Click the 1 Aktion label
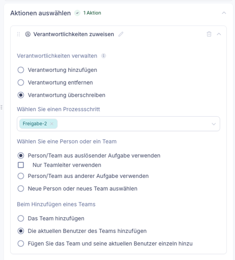The image size is (235, 260). 92,13
